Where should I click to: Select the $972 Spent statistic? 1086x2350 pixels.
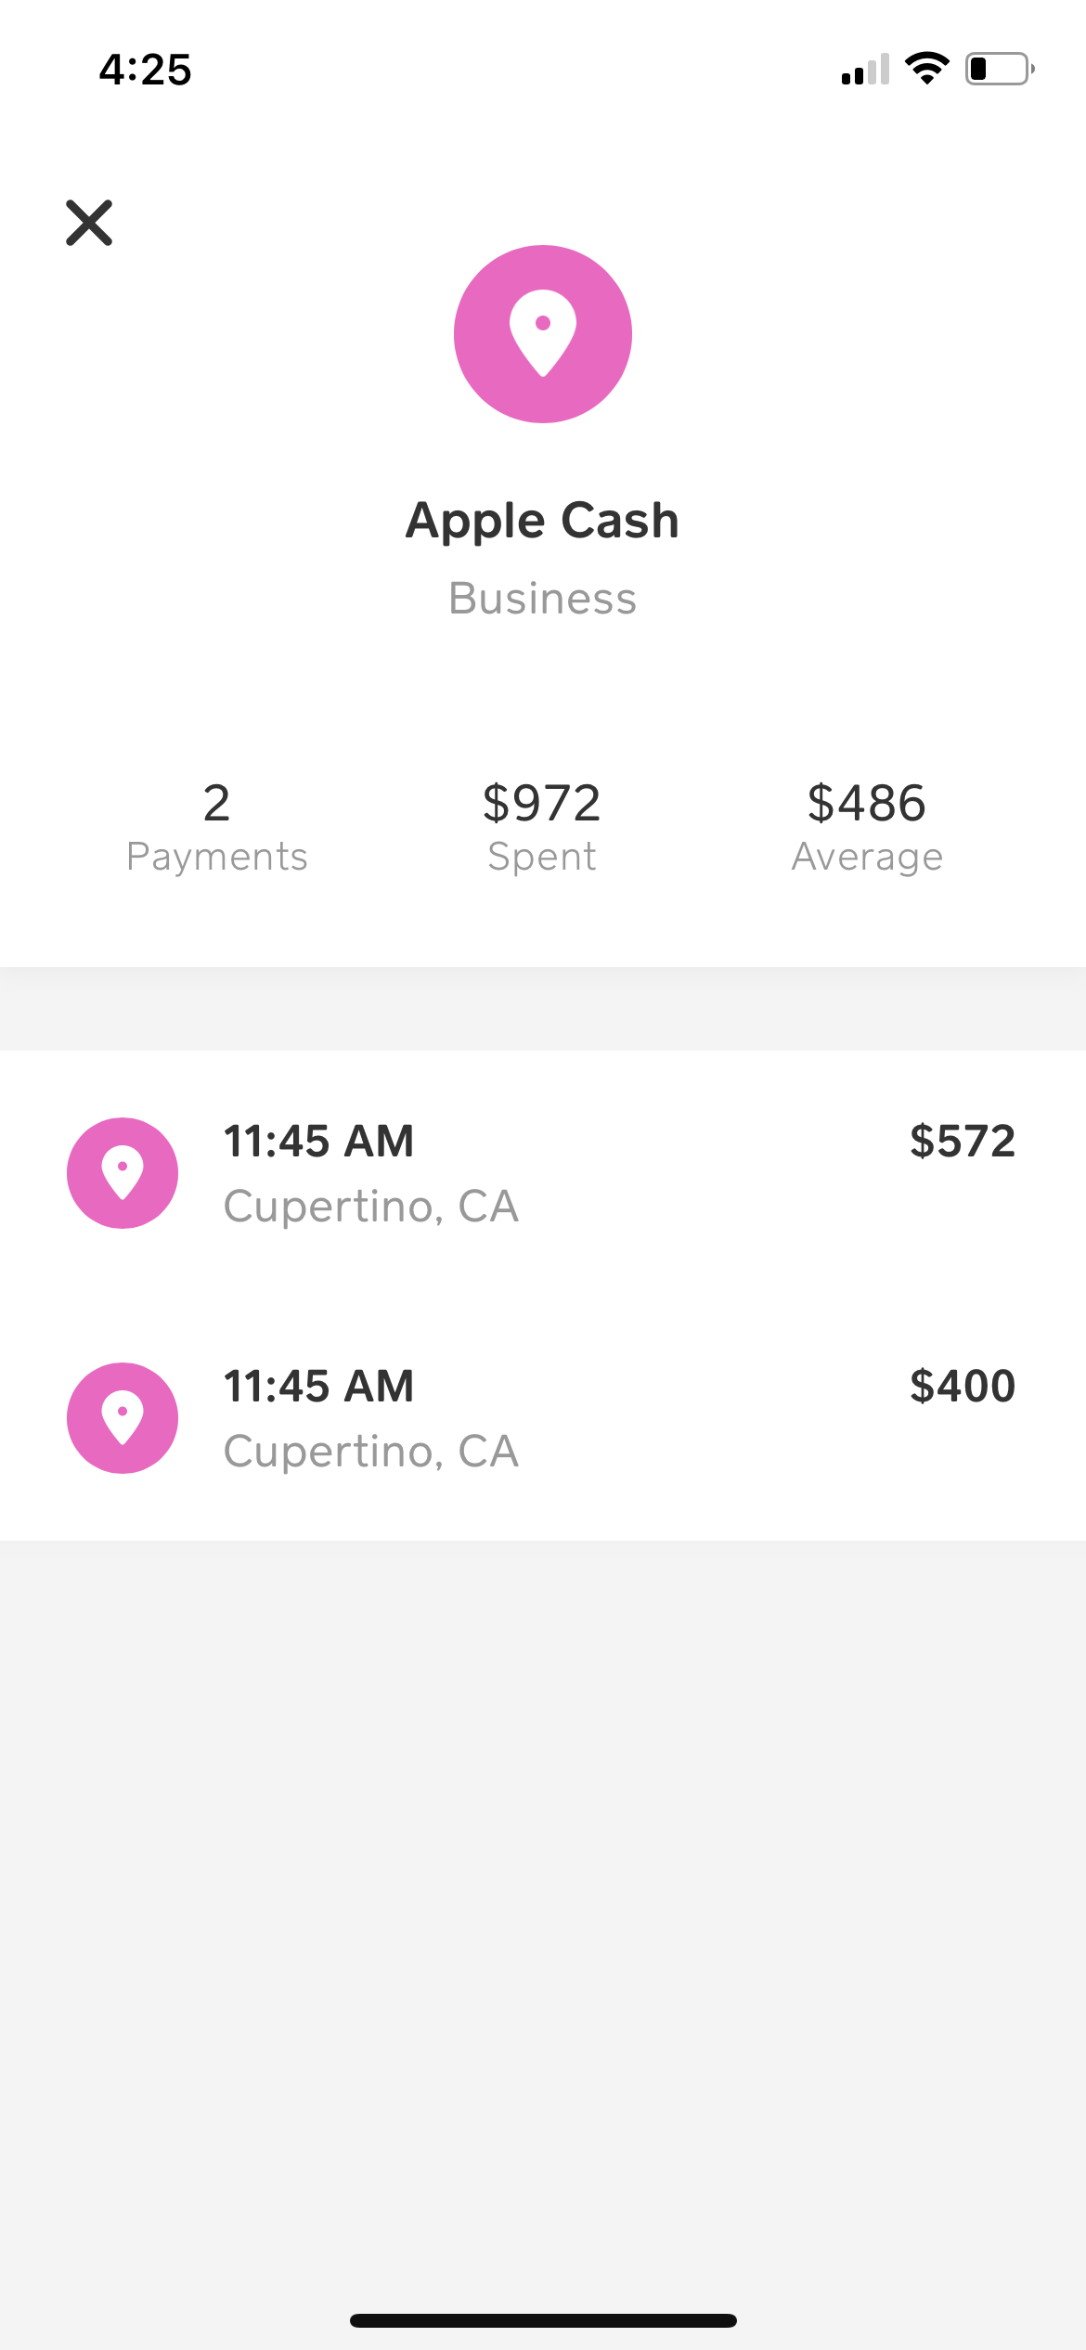click(x=543, y=827)
